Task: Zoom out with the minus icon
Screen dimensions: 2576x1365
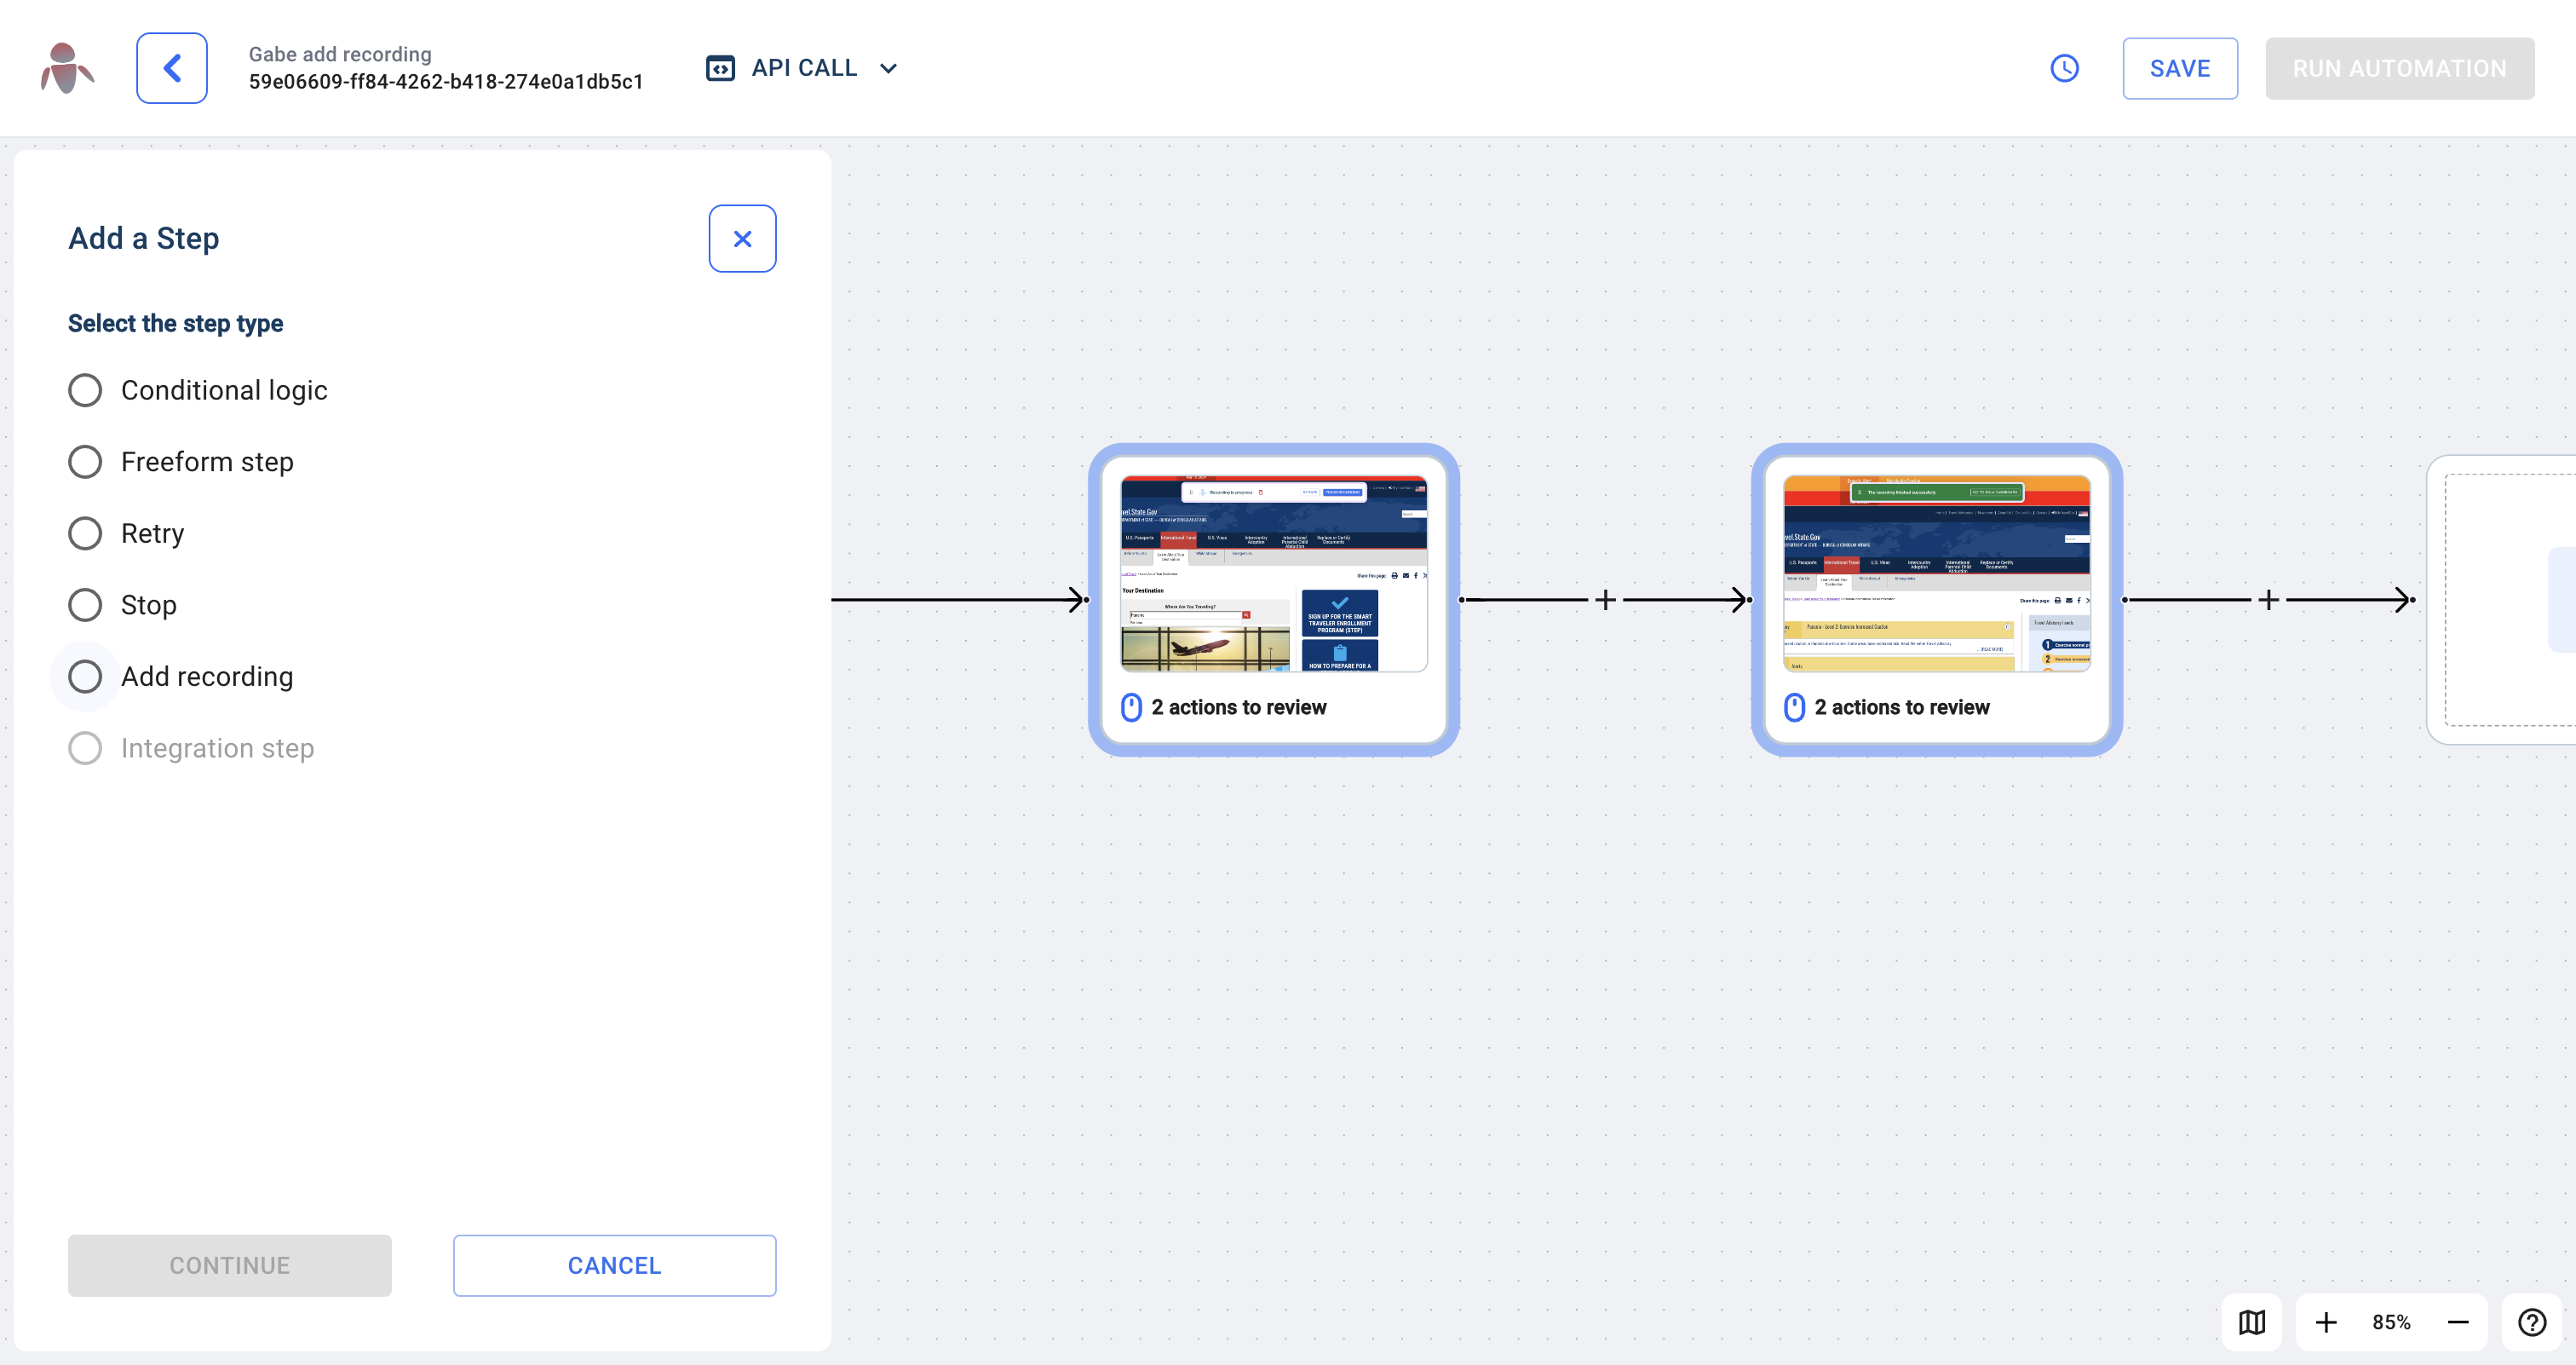Action: coord(2458,1322)
